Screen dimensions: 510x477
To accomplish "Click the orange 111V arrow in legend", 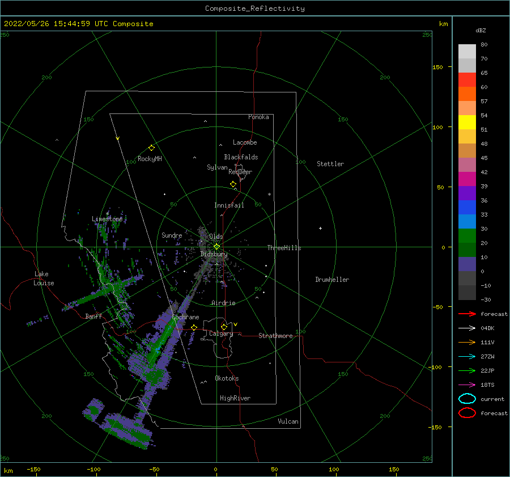I will [x=467, y=342].
